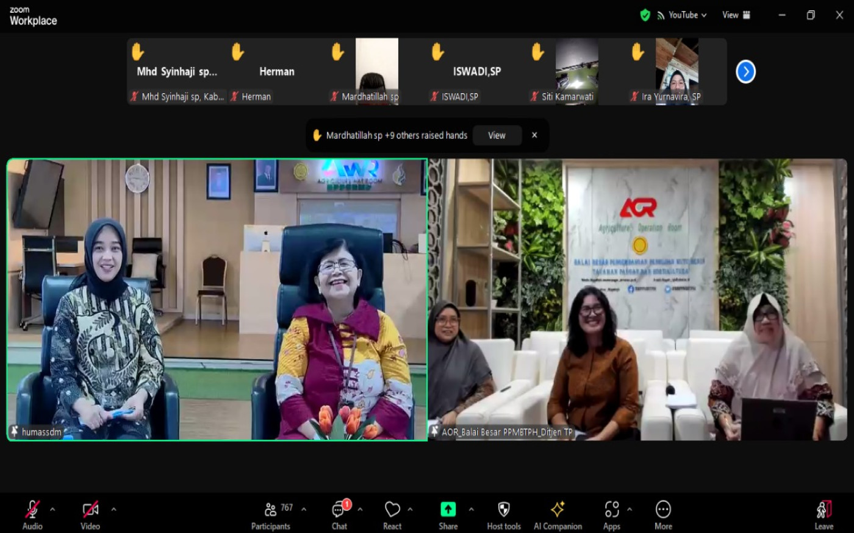This screenshot has height=533, width=854.
Task: Open the Participants panel
Action: (x=271, y=515)
